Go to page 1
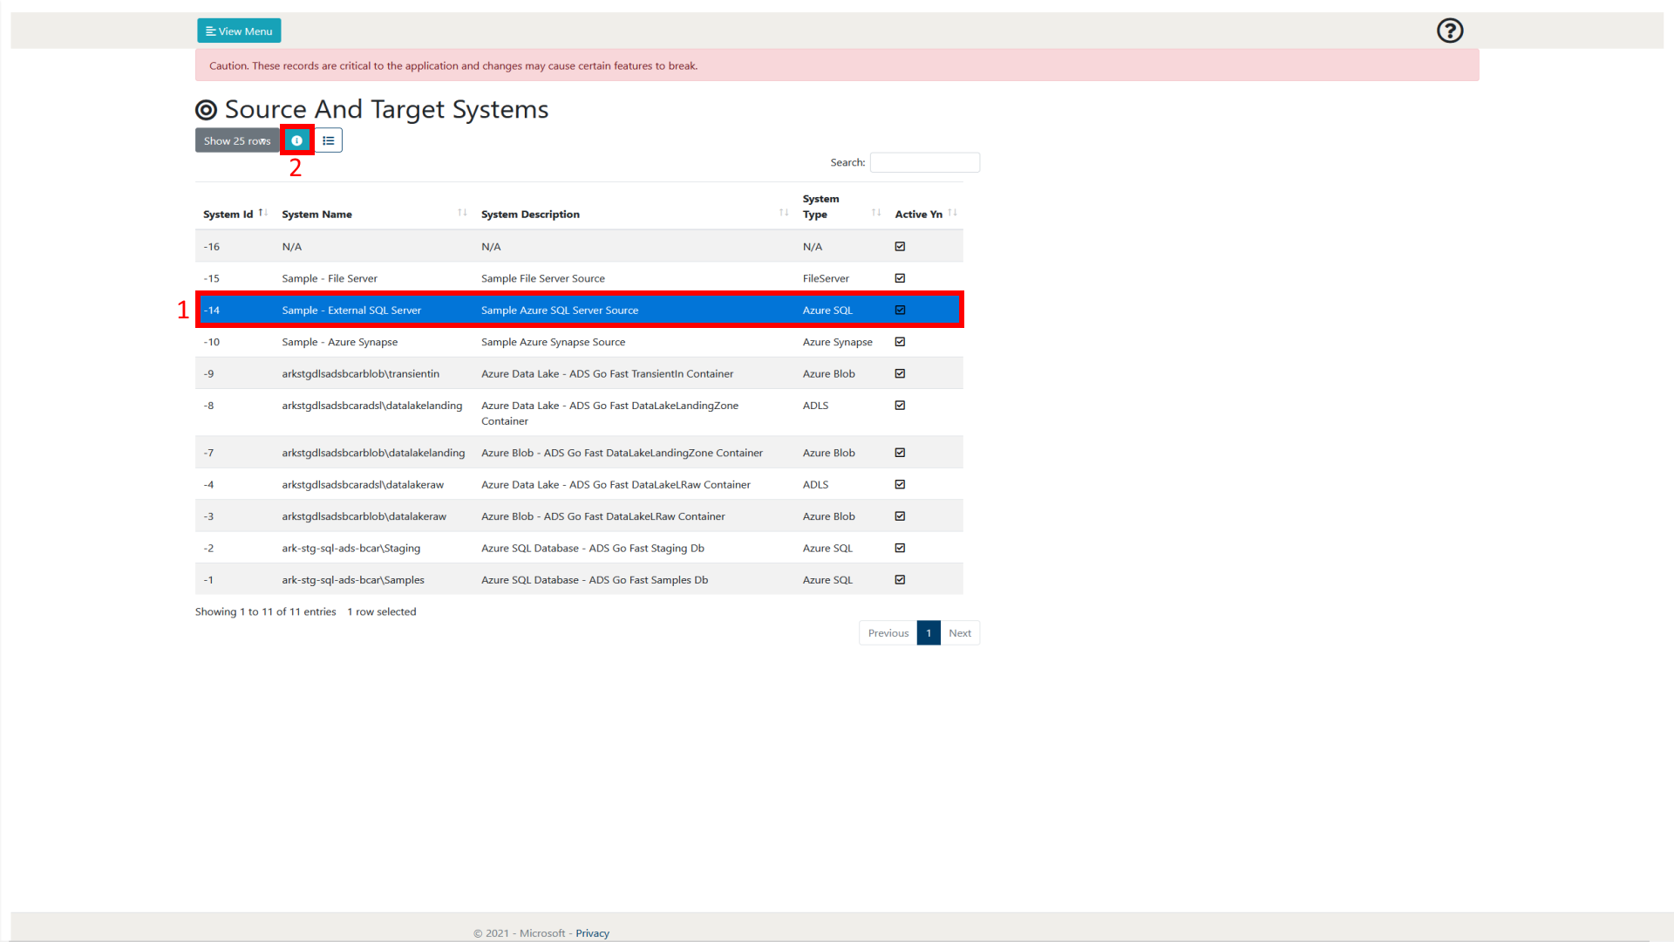Screen dimensions: 1674x942 (x=929, y=633)
